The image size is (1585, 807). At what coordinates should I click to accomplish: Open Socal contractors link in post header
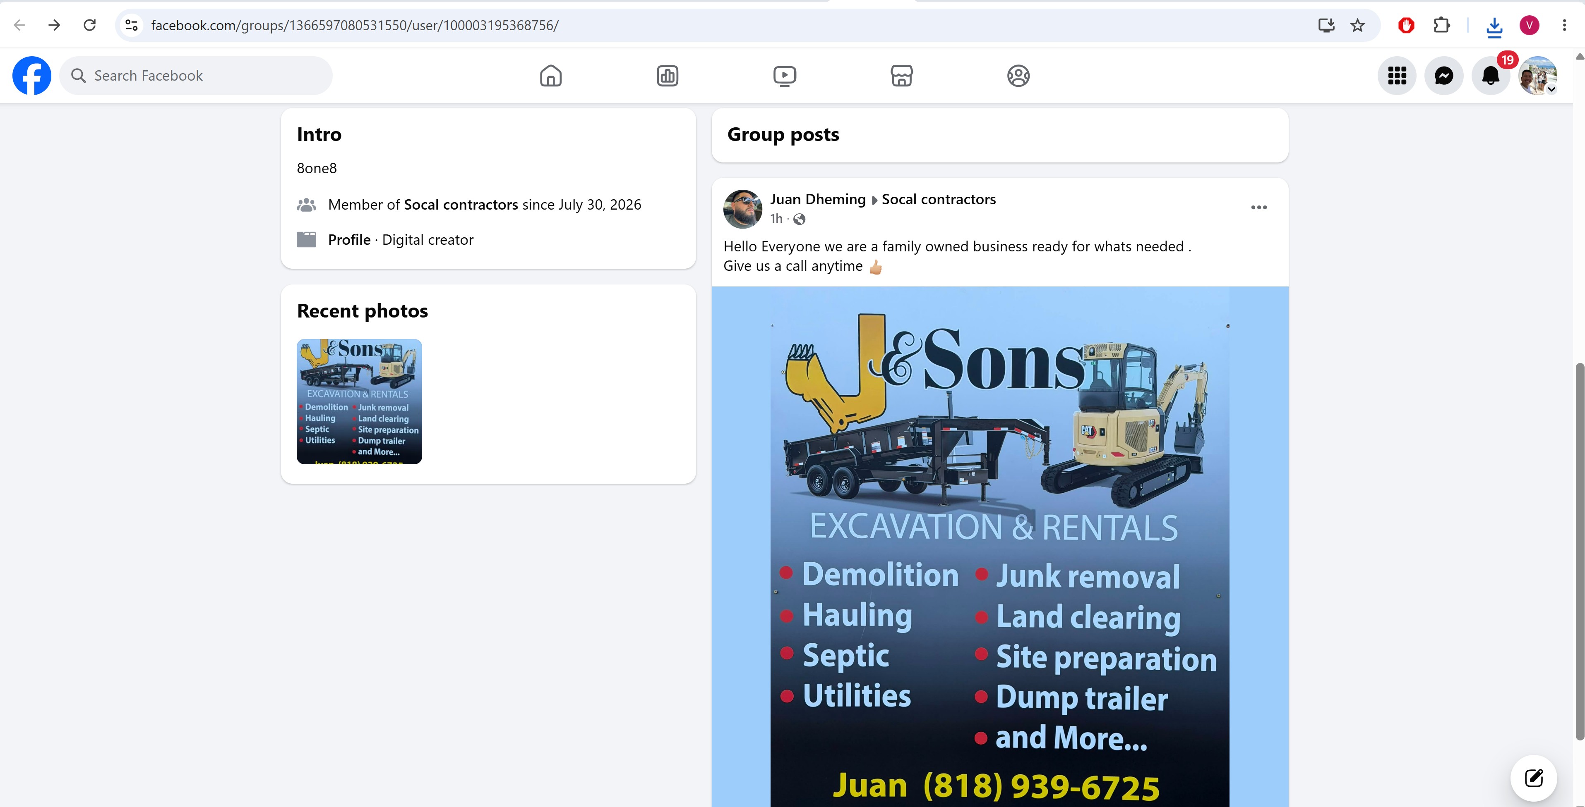coord(939,199)
